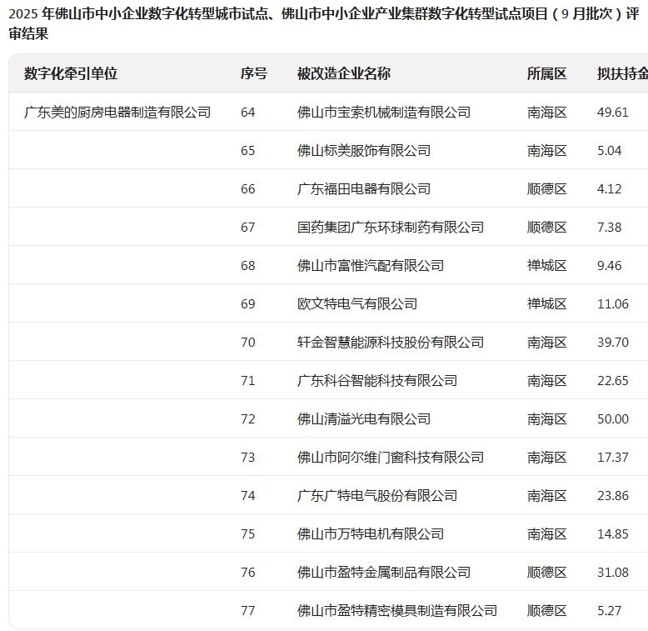The height and width of the screenshot is (631, 648).
Task: Click the 50.00 amount for 佛山清溢光电
Action: pyautogui.click(x=612, y=418)
